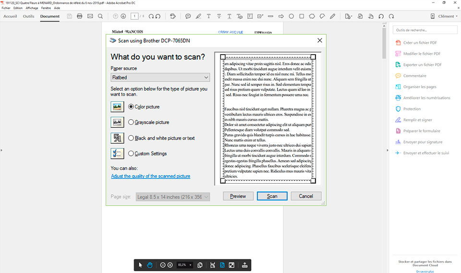The image size is (461, 273).
Task: Select the arrow pointer tool in floating bar
Action: (x=140, y=265)
